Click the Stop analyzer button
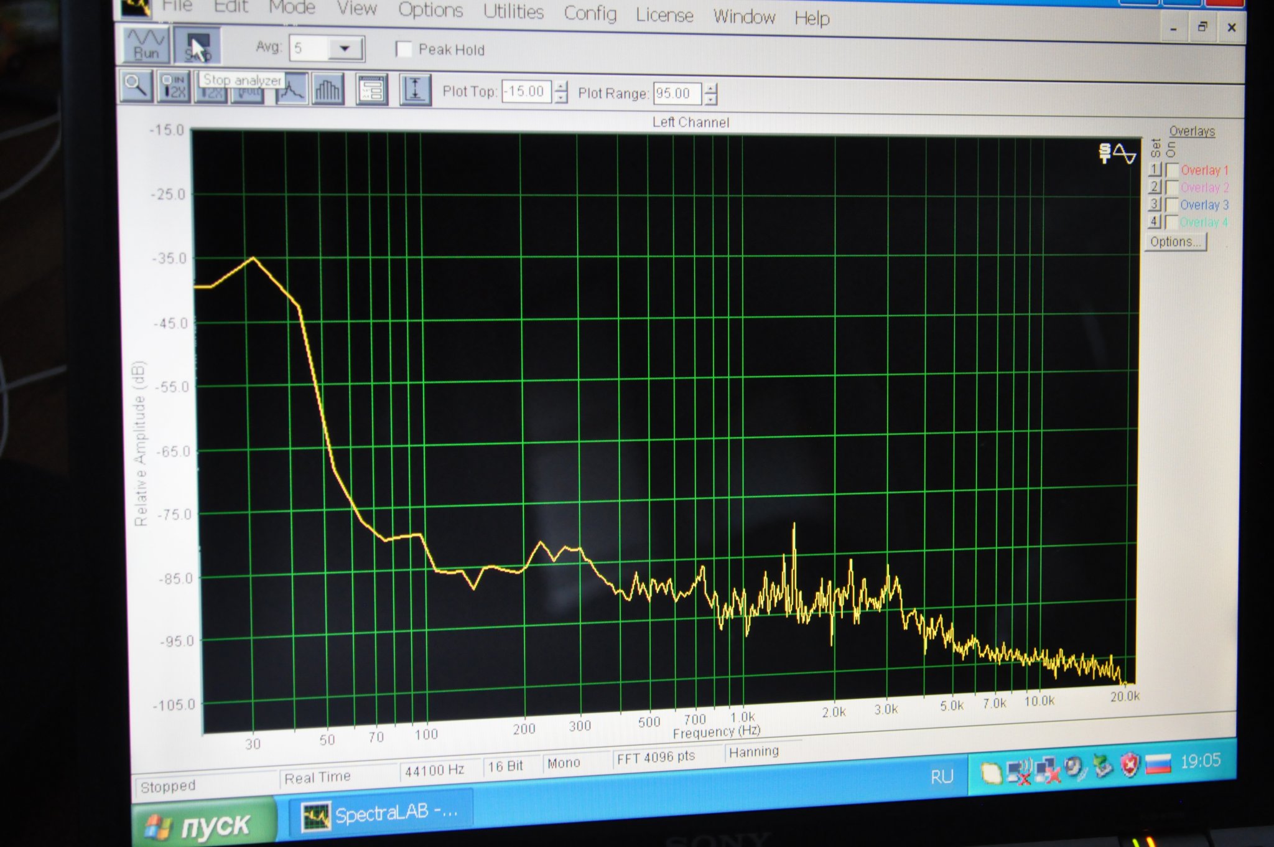Screen dimensions: 1274x847 (x=196, y=46)
